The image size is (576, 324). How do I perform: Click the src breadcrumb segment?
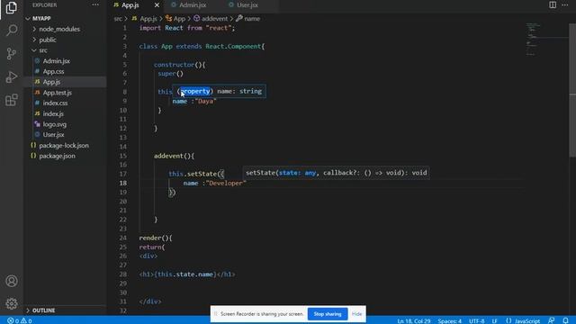[118, 18]
